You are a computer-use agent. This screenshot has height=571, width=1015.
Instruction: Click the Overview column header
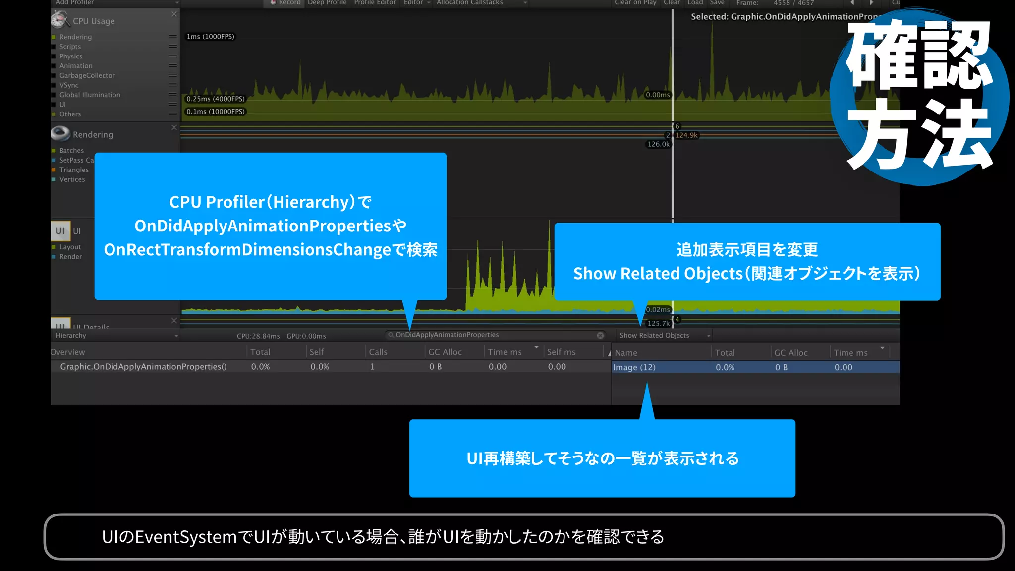[148, 352]
